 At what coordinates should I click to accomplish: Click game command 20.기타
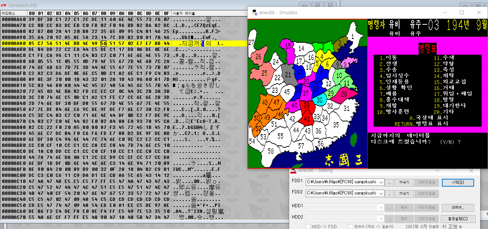point(444,112)
